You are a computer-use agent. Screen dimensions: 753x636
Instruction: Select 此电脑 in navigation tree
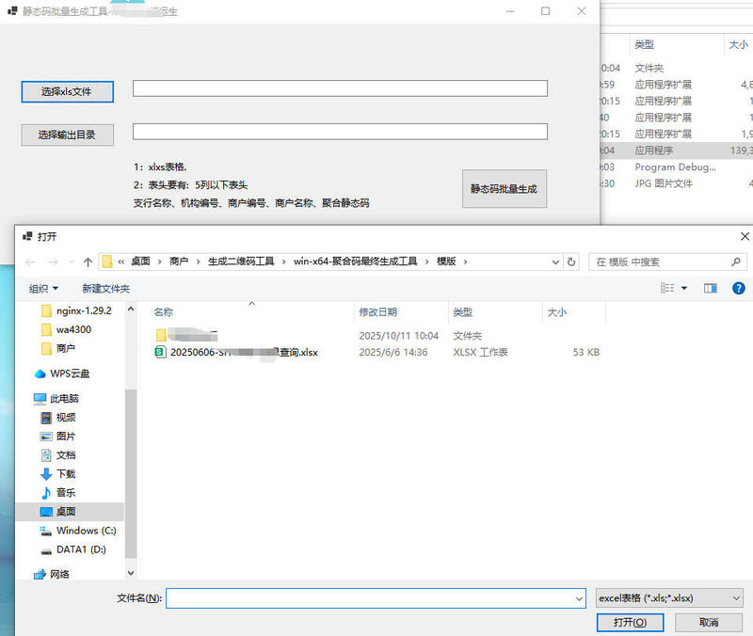point(56,398)
